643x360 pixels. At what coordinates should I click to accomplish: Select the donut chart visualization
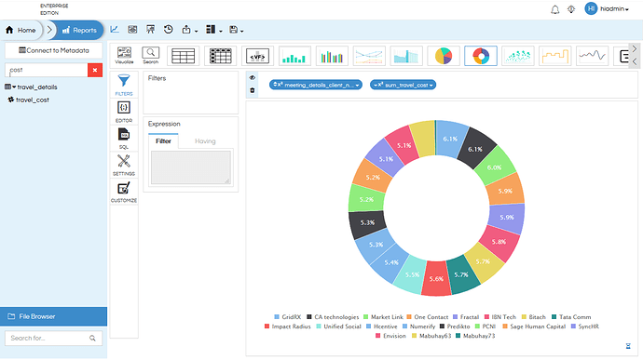point(481,56)
